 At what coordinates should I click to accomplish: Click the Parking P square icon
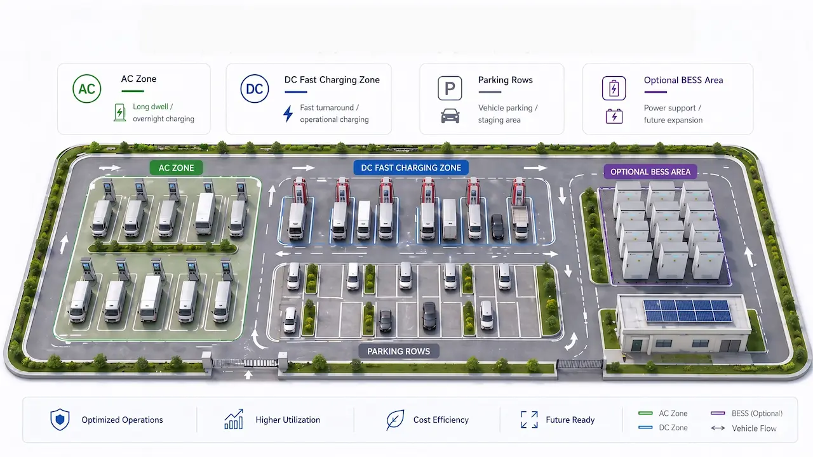click(450, 89)
